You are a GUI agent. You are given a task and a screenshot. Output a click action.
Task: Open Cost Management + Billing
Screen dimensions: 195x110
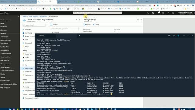point(9,84)
